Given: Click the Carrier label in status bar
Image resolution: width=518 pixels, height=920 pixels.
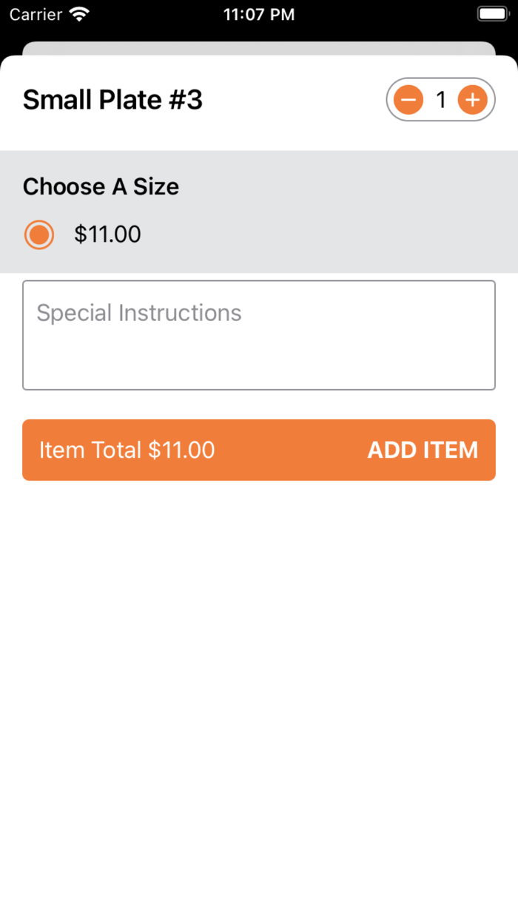Looking at the screenshot, I should (36, 14).
